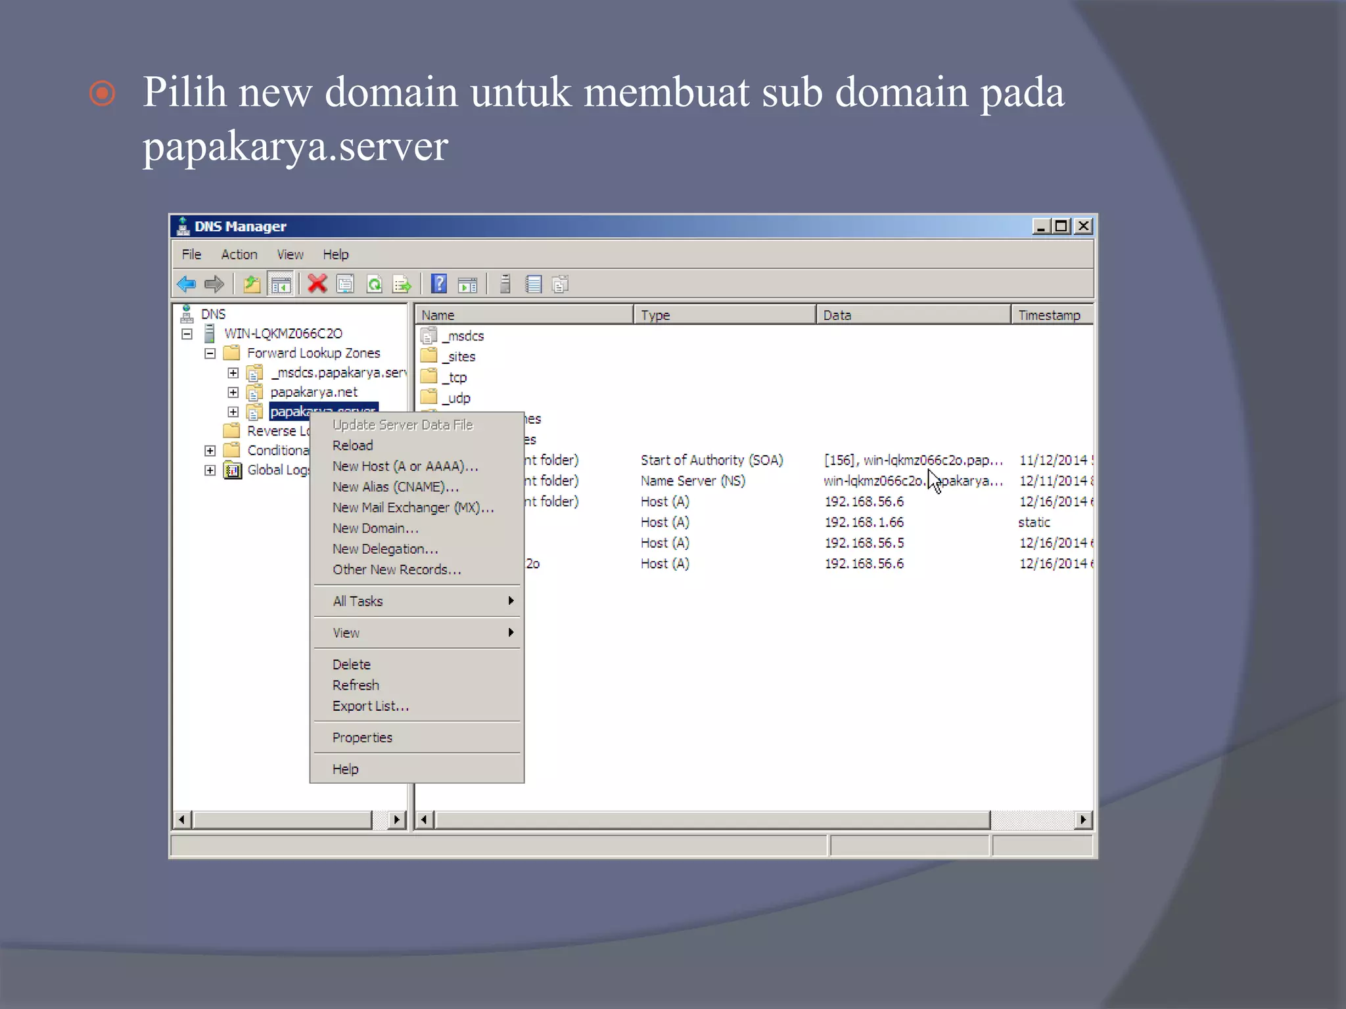Click the DNS Manager title bar icon
Viewport: 1346px width, 1009px height.
[183, 226]
